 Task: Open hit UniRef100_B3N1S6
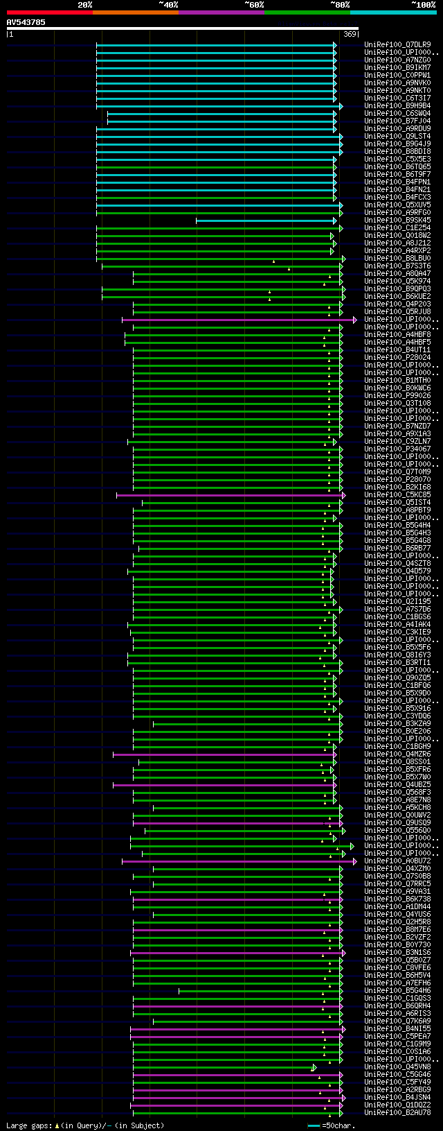(x=397, y=953)
